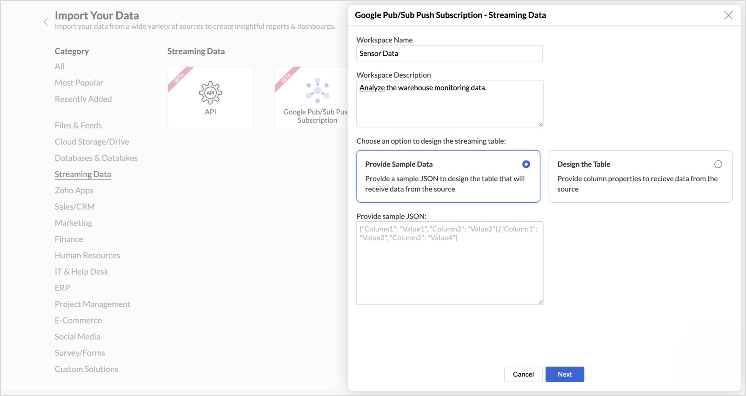Open the Streaming Data category

click(x=83, y=174)
